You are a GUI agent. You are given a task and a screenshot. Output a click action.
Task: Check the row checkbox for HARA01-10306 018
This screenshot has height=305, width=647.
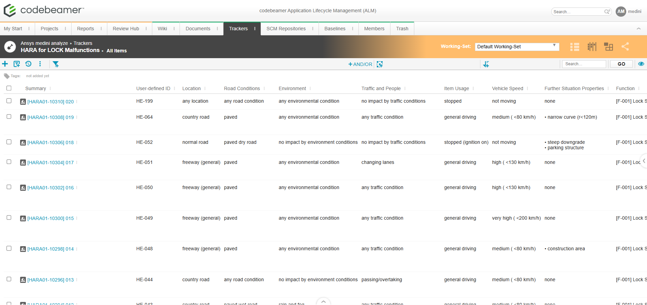pyautogui.click(x=9, y=142)
